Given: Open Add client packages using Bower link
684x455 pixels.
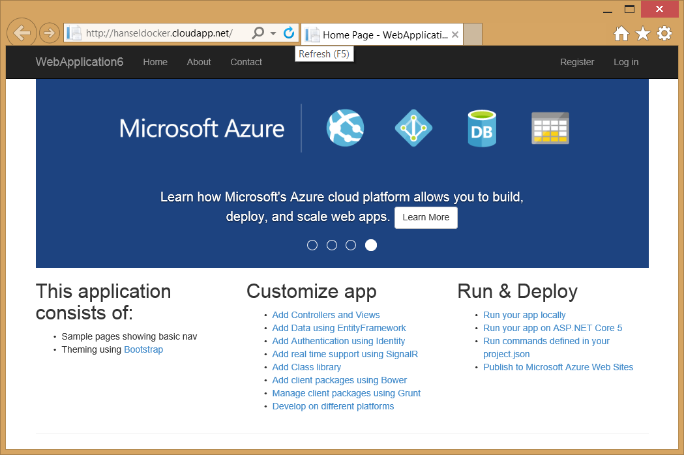Looking at the screenshot, I should pos(339,381).
